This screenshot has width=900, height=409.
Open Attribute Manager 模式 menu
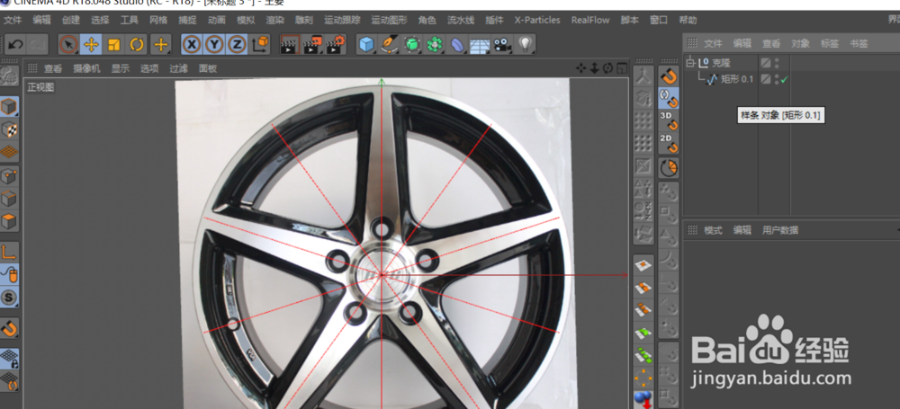[713, 231]
